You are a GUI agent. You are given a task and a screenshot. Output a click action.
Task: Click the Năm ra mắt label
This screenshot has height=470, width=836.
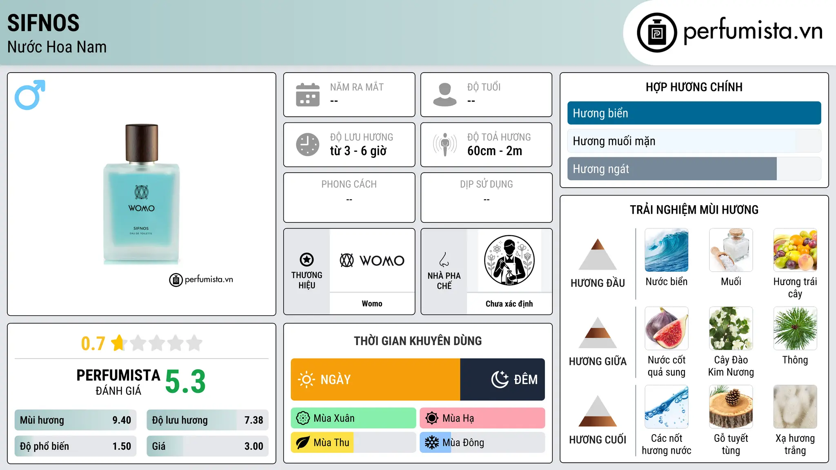[357, 87]
